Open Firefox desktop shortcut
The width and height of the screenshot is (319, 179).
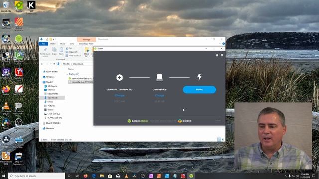6,90
